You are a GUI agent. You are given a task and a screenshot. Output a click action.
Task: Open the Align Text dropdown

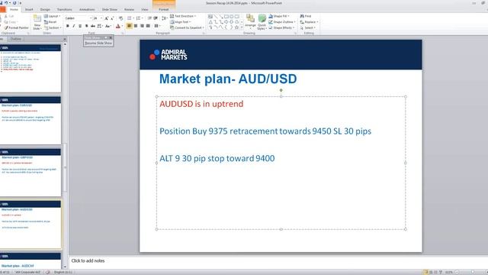[x=181, y=22]
